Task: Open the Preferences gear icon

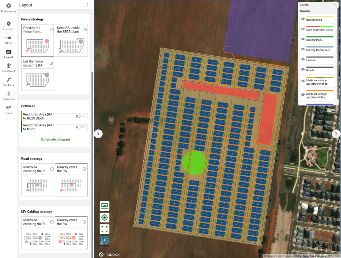Action: coord(8,6)
